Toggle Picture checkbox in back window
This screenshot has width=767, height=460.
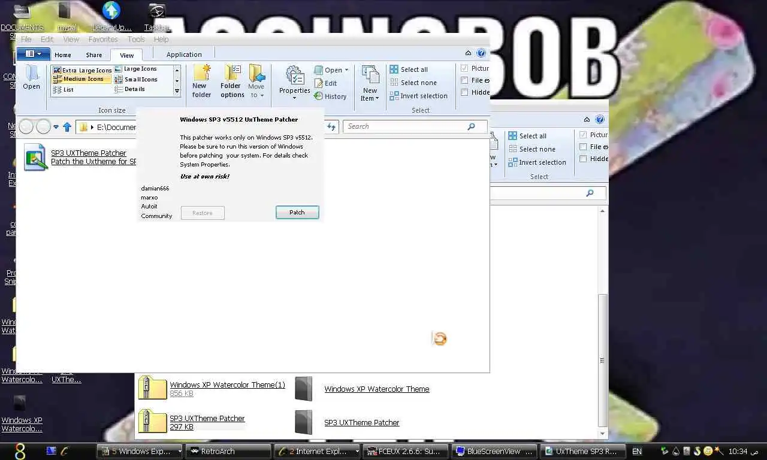coord(583,135)
